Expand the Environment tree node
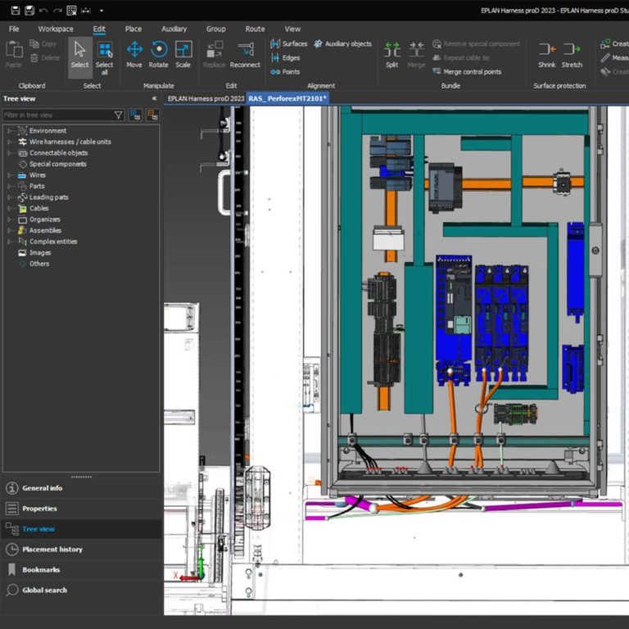 (10, 131)
